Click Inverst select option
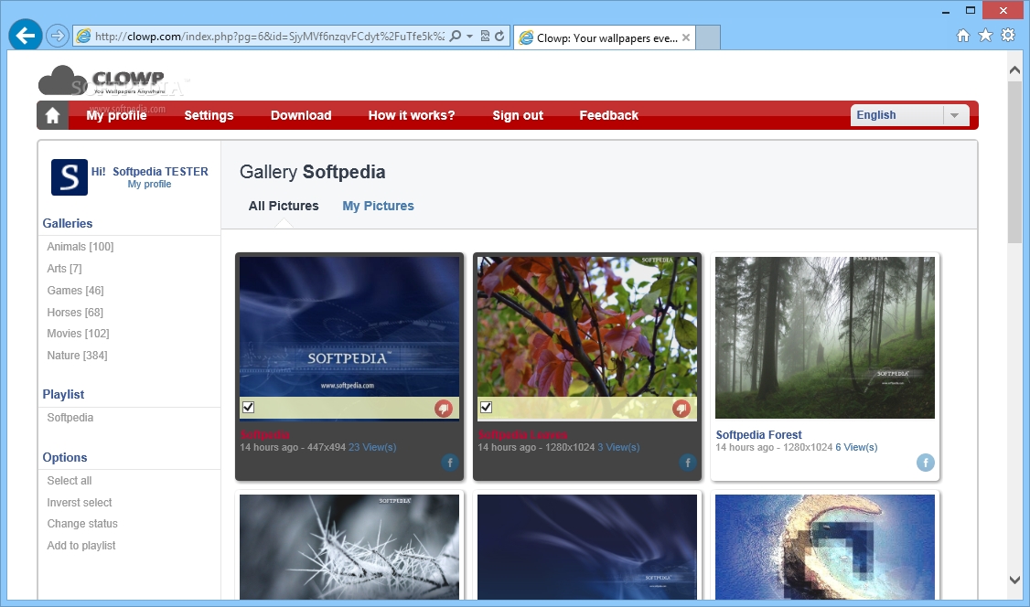The width and height of the screenshot is (1030, 607). click(80, 503)
